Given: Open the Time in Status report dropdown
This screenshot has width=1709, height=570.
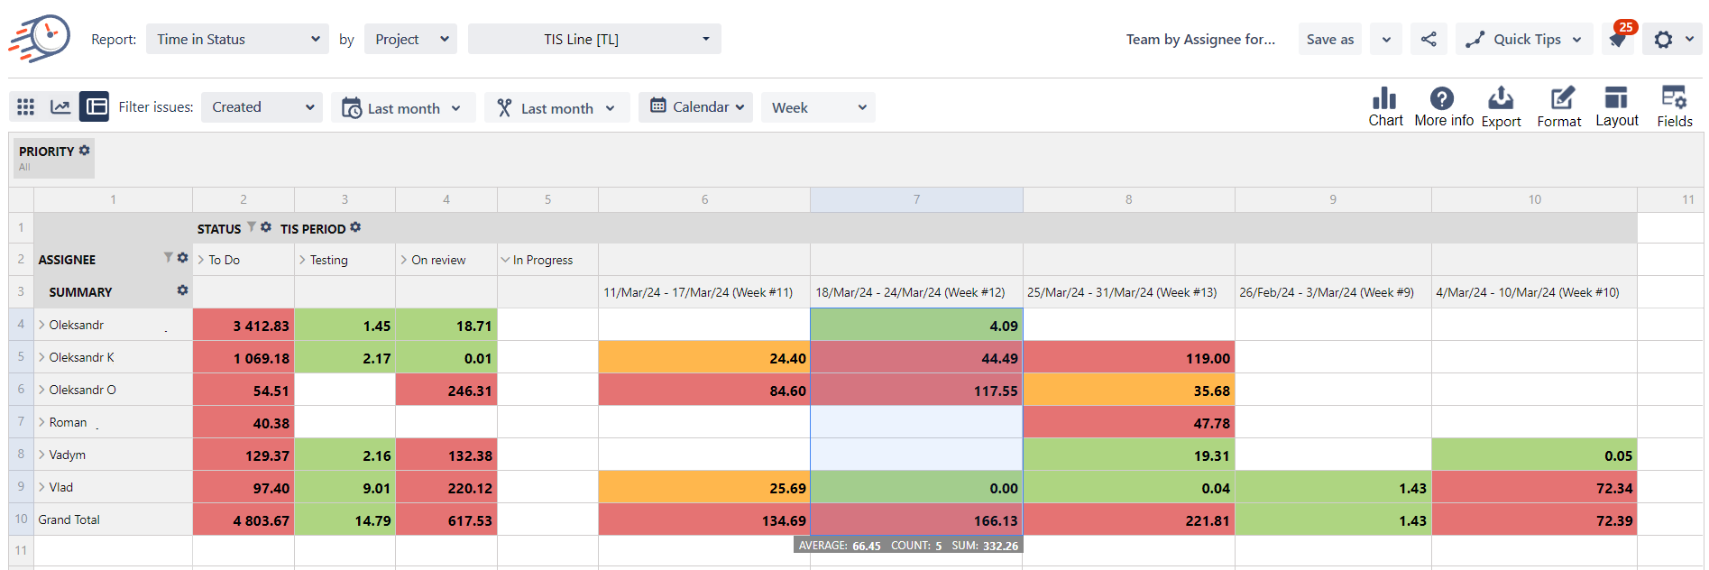Looking at the screenshot, I should 237,39.
